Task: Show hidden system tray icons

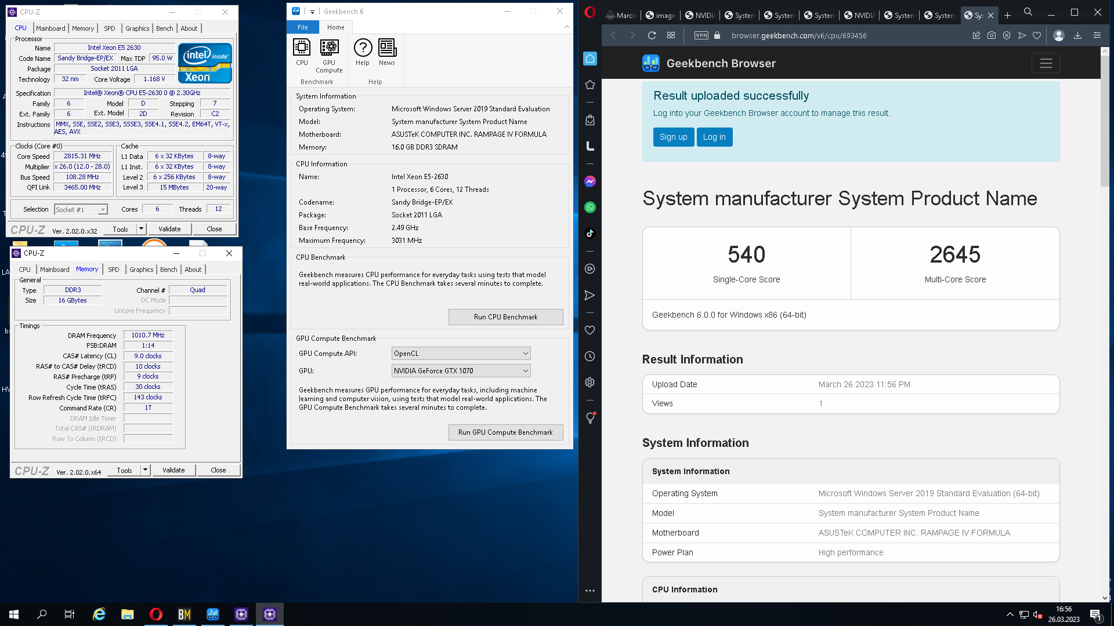Action: click(1010, 614)
